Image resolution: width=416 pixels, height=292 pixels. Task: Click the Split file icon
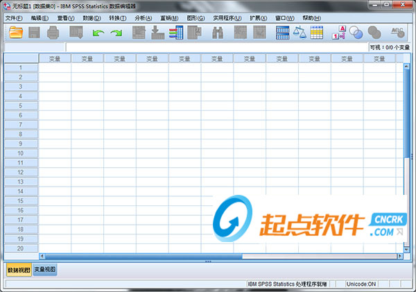coord(283,33)
